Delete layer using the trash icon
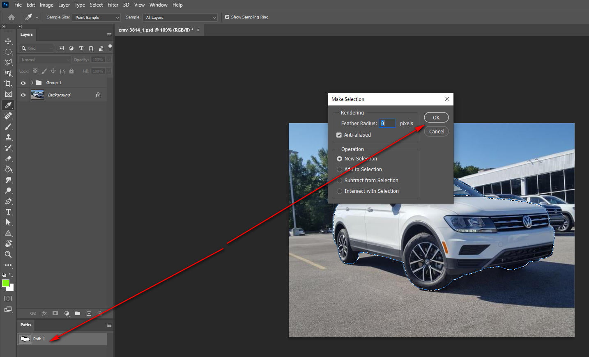 (99, 313)
